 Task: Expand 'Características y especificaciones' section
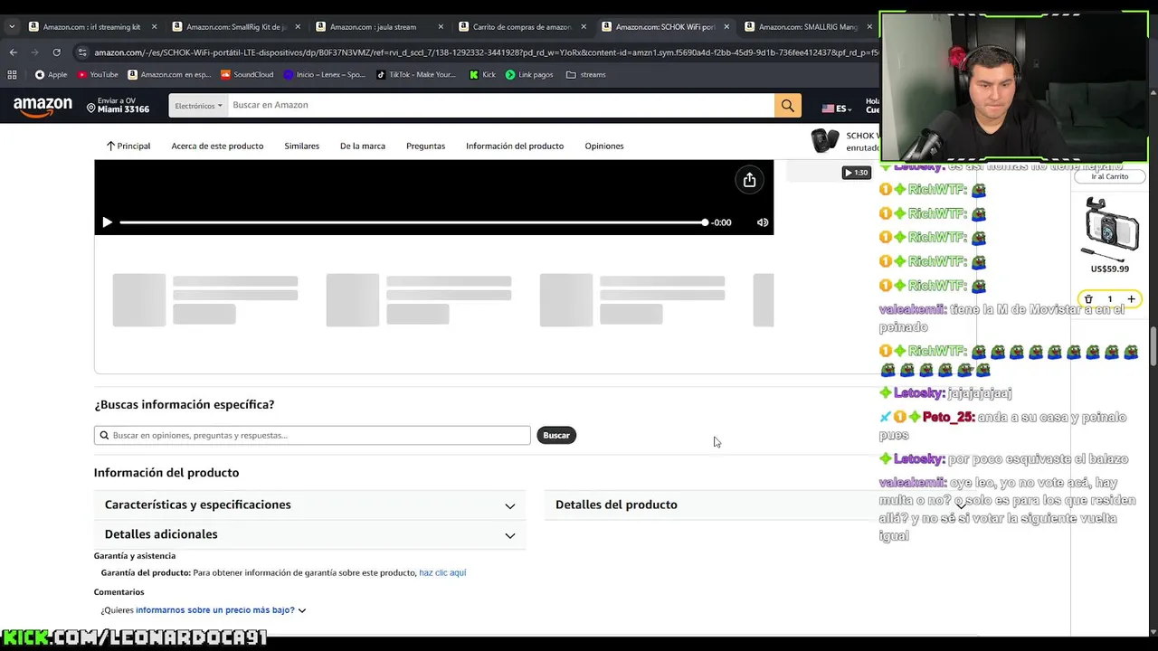pyautogui.click(x=309, y=505)
